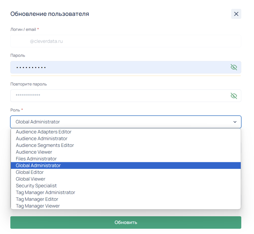254x234 pixels.
Task: Click the Роль combo box showing Global Administrator
Action: coord(126,122)
